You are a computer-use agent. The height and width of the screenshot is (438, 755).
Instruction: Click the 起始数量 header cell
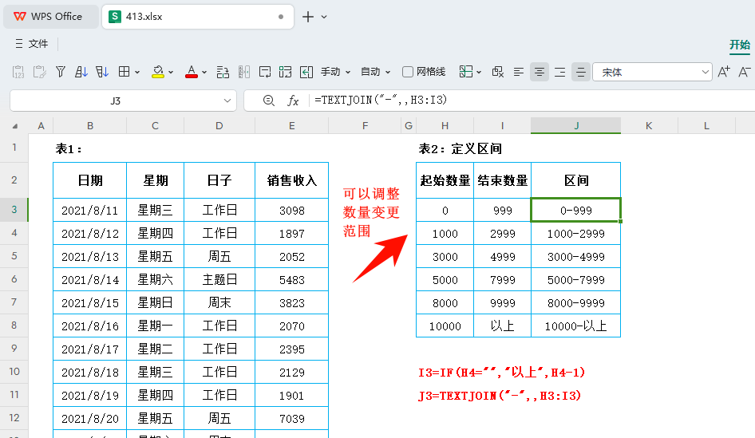[x=445, y=180]
